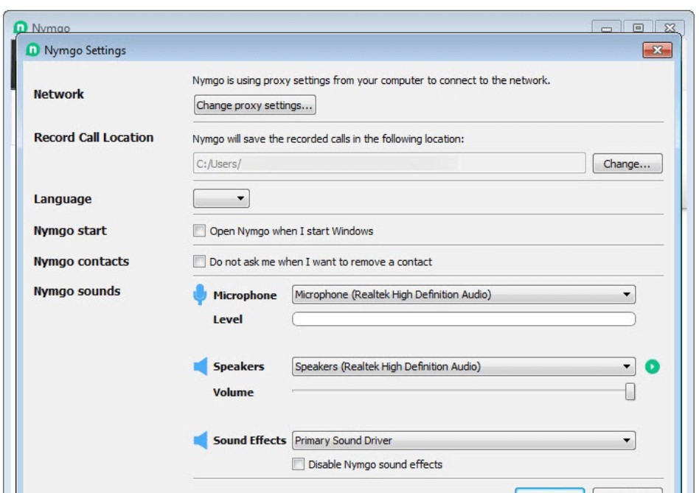Click the Speakers blue speaker icon
This screenshot has width=699, height=493.
point(200,366)
